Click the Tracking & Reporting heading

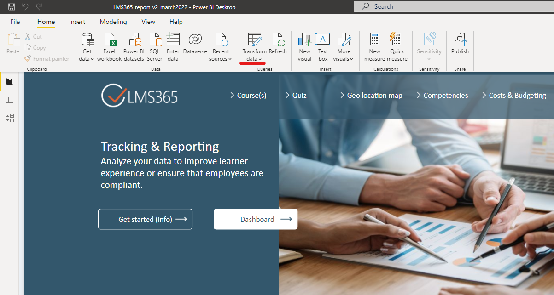click(x=160, y=147)
